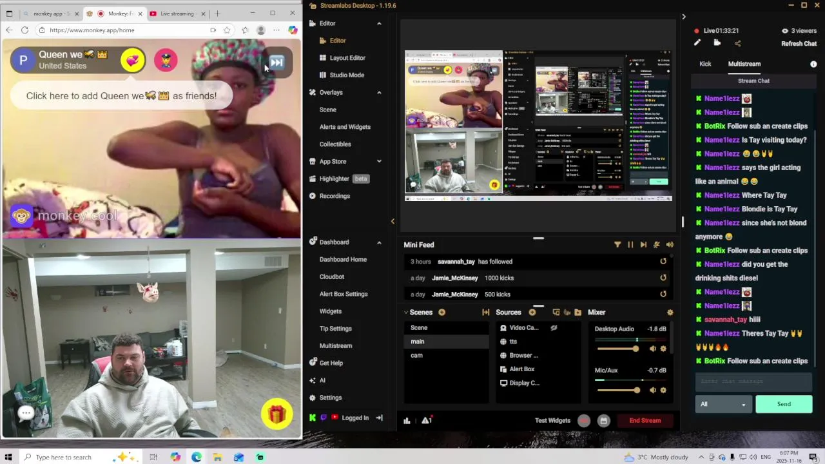Collapse the Editor sidebar section
The image size is (825, 464).
pyautogui.click(x=379, y=24)
